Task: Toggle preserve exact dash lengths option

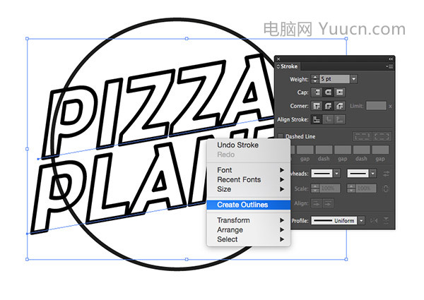Action: (x=362, y=136)
